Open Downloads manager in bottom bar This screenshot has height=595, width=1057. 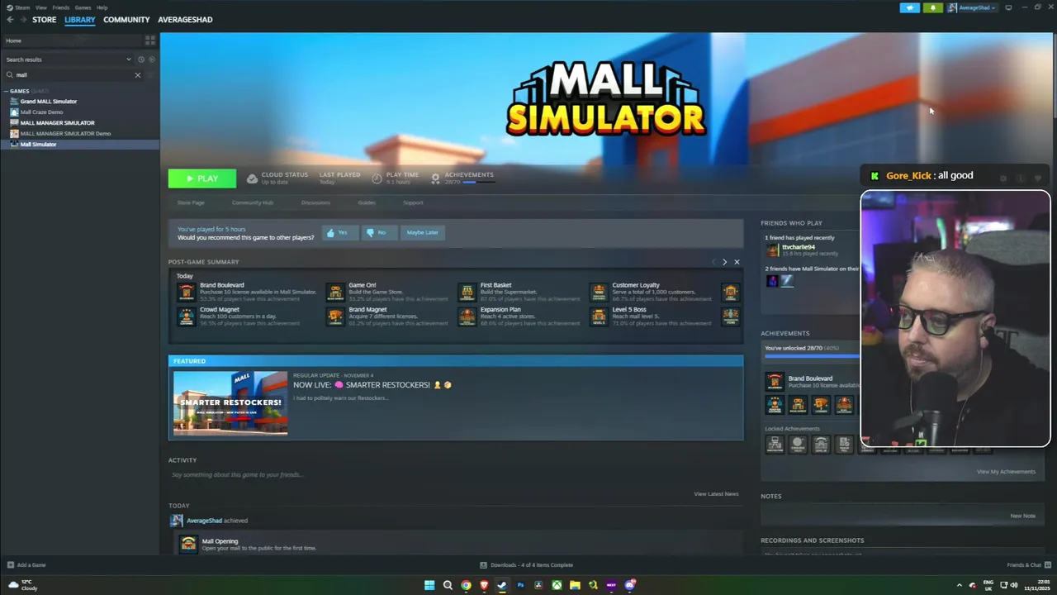(x=527, y=565)
